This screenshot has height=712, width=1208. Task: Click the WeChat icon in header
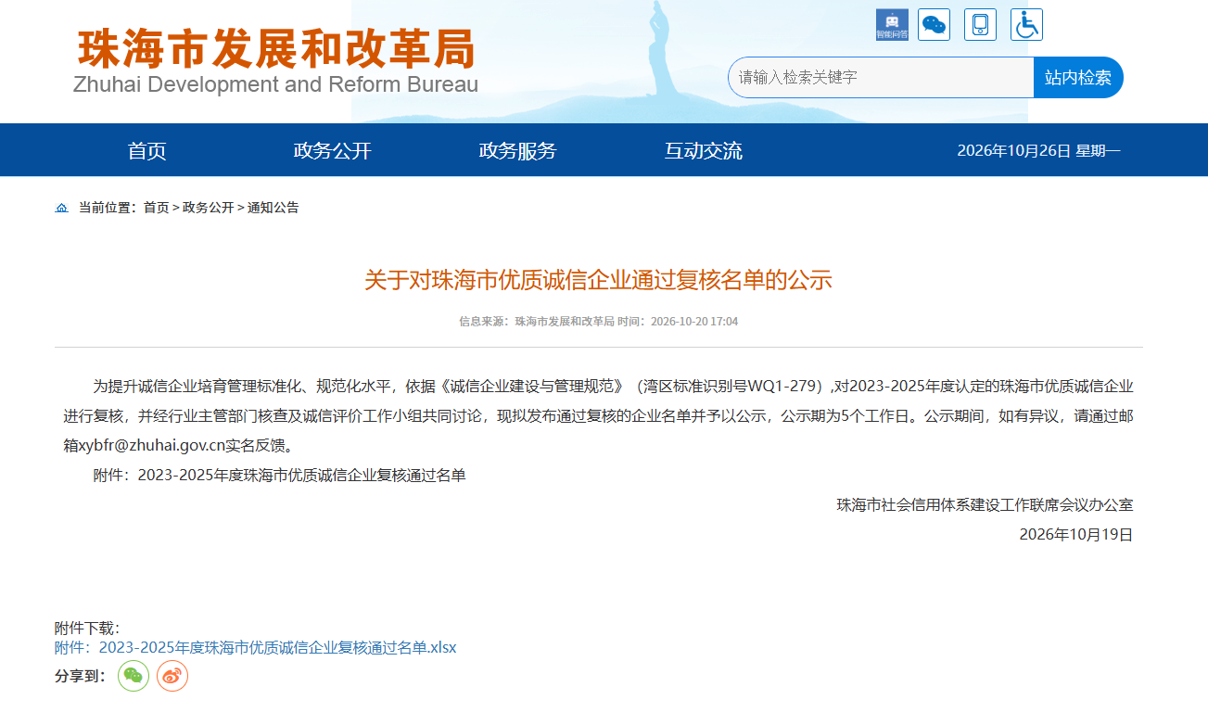pos(935,24)
